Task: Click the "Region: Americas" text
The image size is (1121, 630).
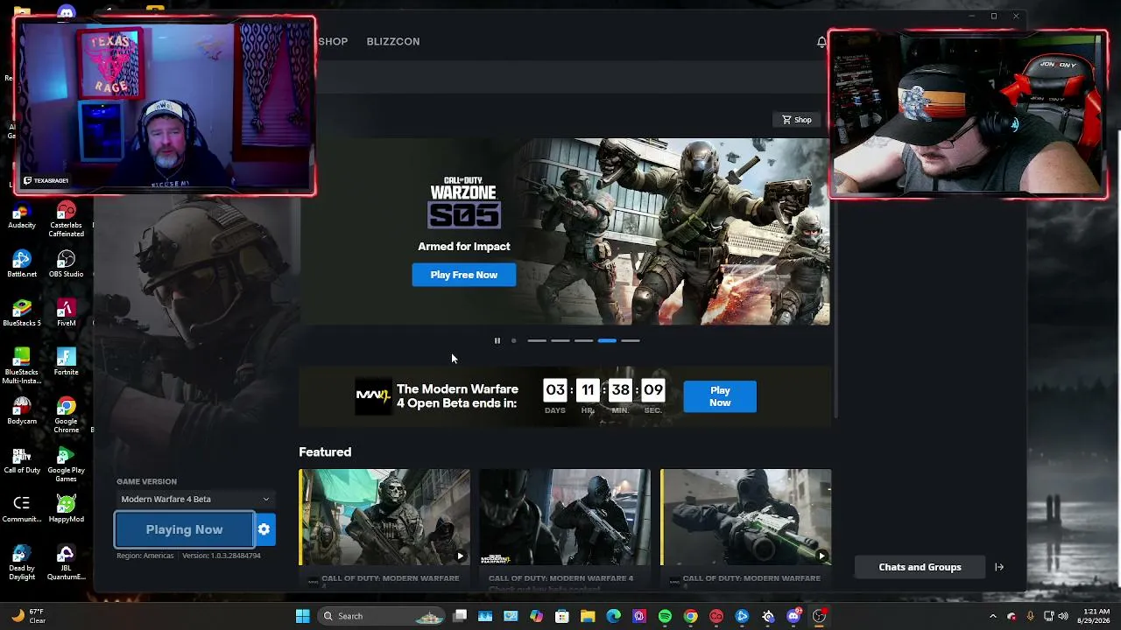Action: [145, 556]
